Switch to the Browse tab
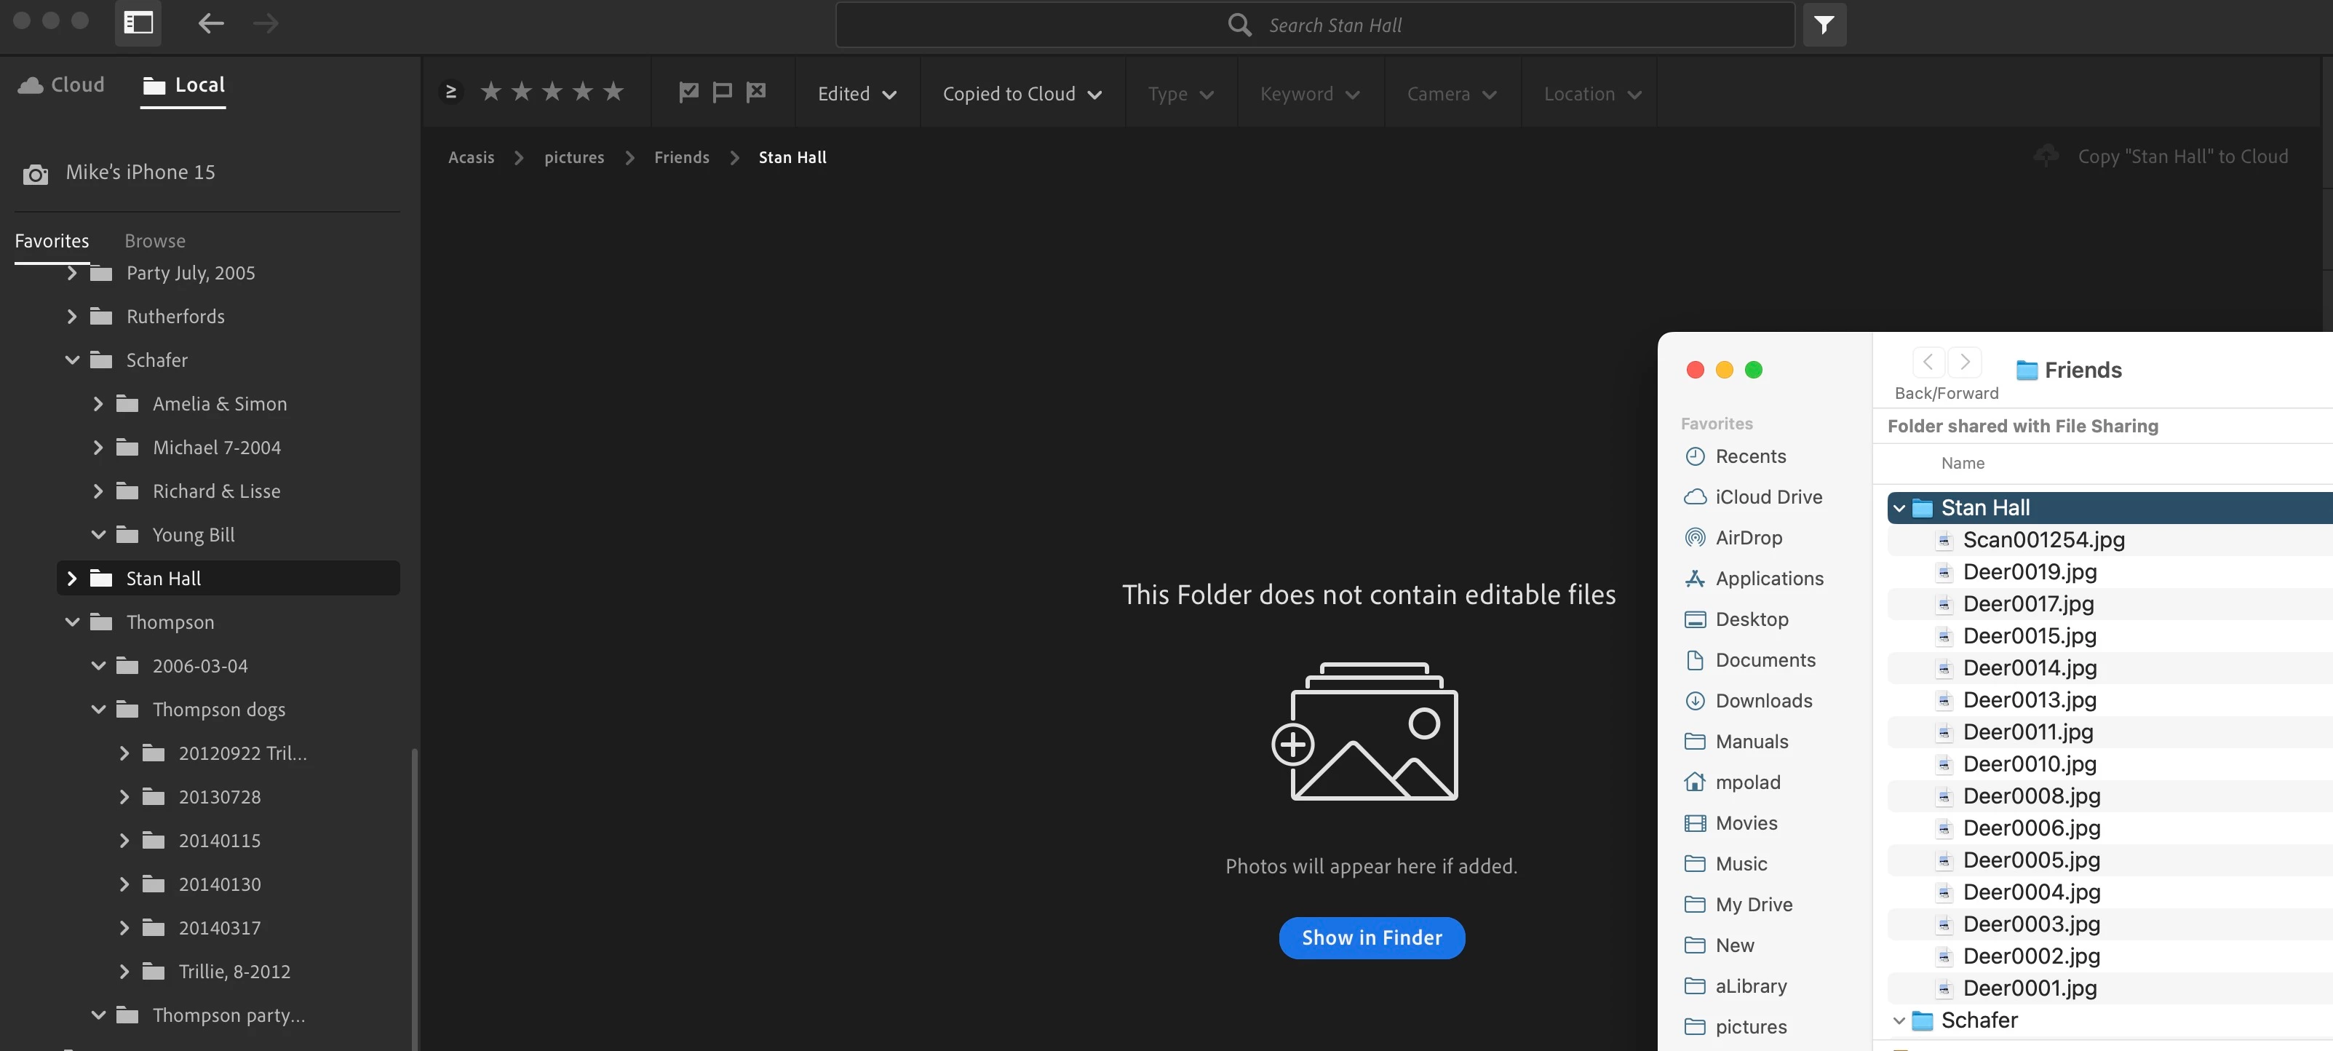 tap(155, 241)
